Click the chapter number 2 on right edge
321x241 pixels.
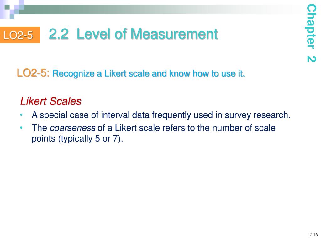[x=311, y=59]
